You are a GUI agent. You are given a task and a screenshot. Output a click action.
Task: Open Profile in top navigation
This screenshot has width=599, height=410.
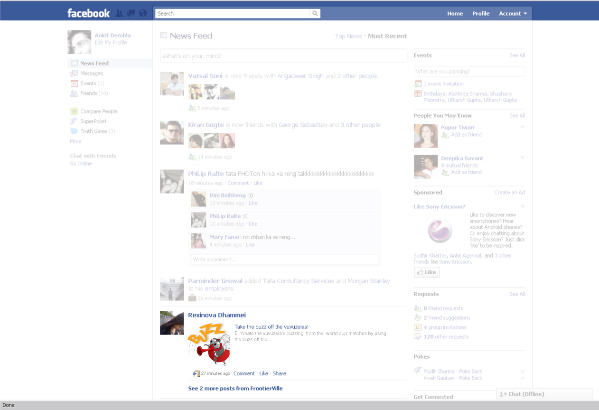[x=481, y=13]
